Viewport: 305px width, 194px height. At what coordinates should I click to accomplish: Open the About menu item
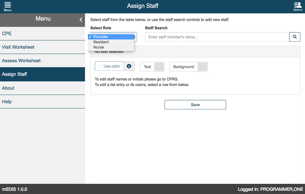tap(42, 88)
